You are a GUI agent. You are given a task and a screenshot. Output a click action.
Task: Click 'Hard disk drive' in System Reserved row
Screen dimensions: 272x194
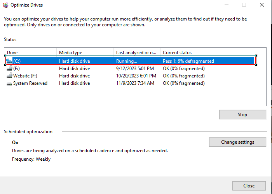click(75, 83)
